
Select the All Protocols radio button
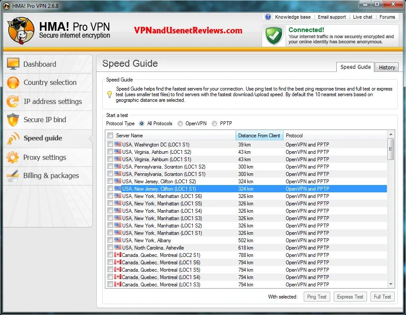click(x=142, y=123)
